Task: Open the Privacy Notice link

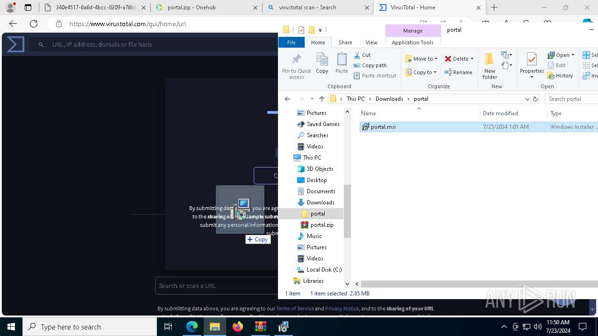Action: click(x=342, y=308)
